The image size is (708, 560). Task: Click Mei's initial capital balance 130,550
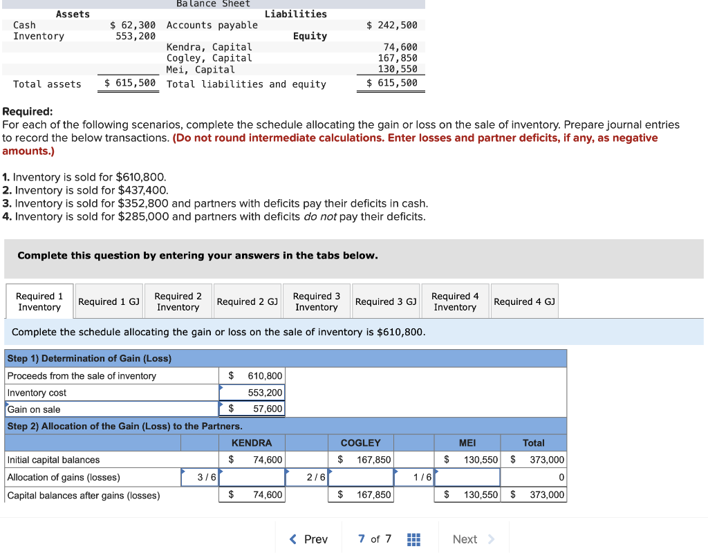467,460
